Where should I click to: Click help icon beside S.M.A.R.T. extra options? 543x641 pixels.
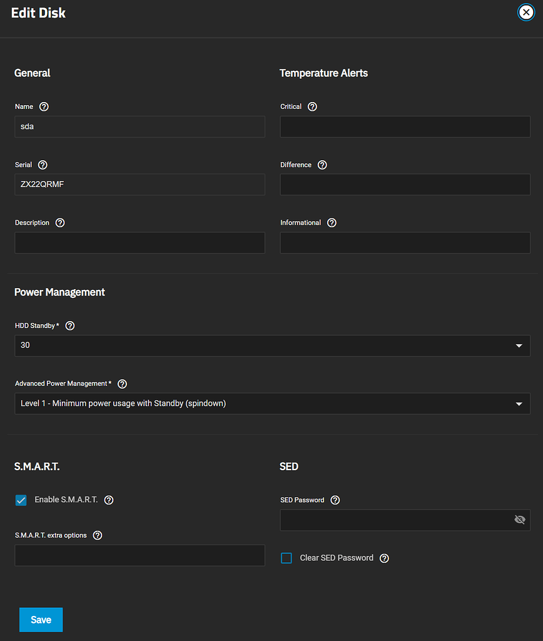pyautogui.click(x=98, y=535)
